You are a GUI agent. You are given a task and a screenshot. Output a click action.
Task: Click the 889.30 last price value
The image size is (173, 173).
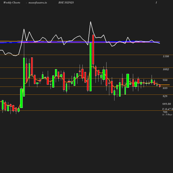pos(166,104)
